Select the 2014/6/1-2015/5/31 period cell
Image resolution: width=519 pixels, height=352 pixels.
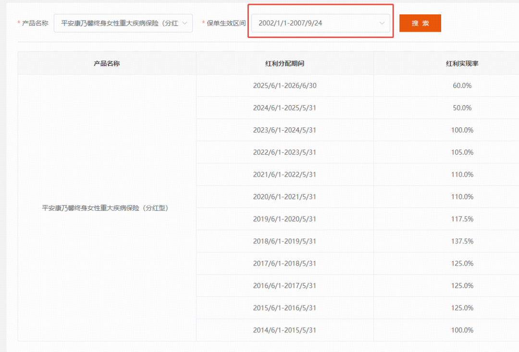284,330
